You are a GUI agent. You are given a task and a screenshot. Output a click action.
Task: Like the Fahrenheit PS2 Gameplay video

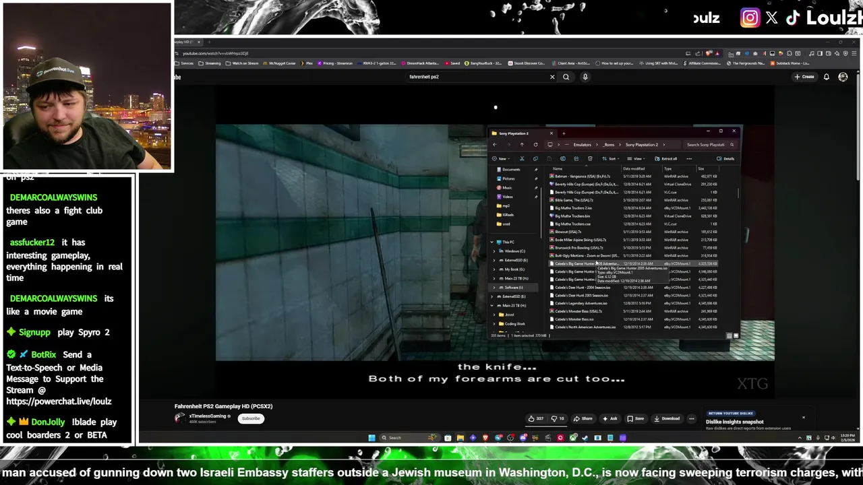537,418
